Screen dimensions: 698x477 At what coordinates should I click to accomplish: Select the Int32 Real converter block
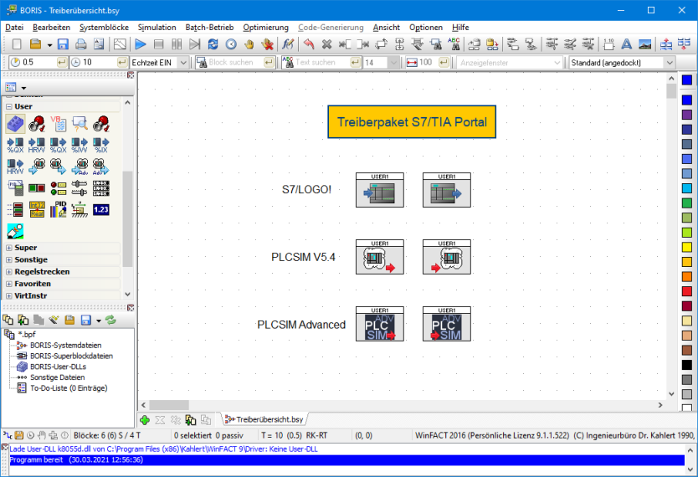[37, 209]
